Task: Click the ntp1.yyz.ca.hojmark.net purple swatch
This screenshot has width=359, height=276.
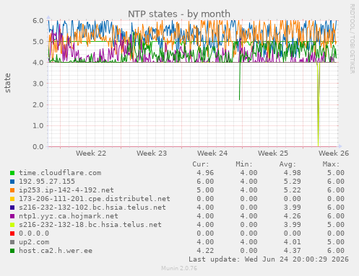Action: [12, 216]
